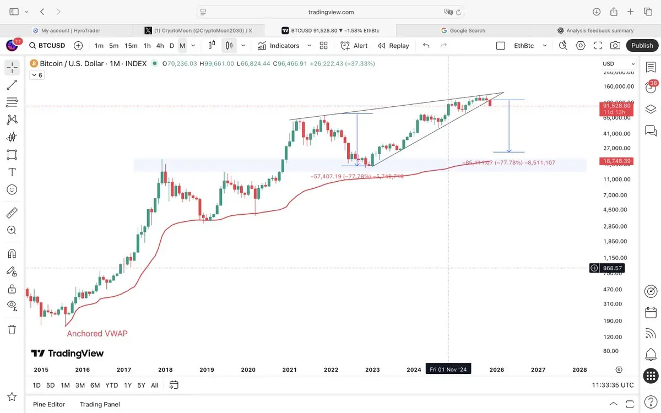Toggle magnet mode on
661x413 pixels.
click(x=12, y=253)
